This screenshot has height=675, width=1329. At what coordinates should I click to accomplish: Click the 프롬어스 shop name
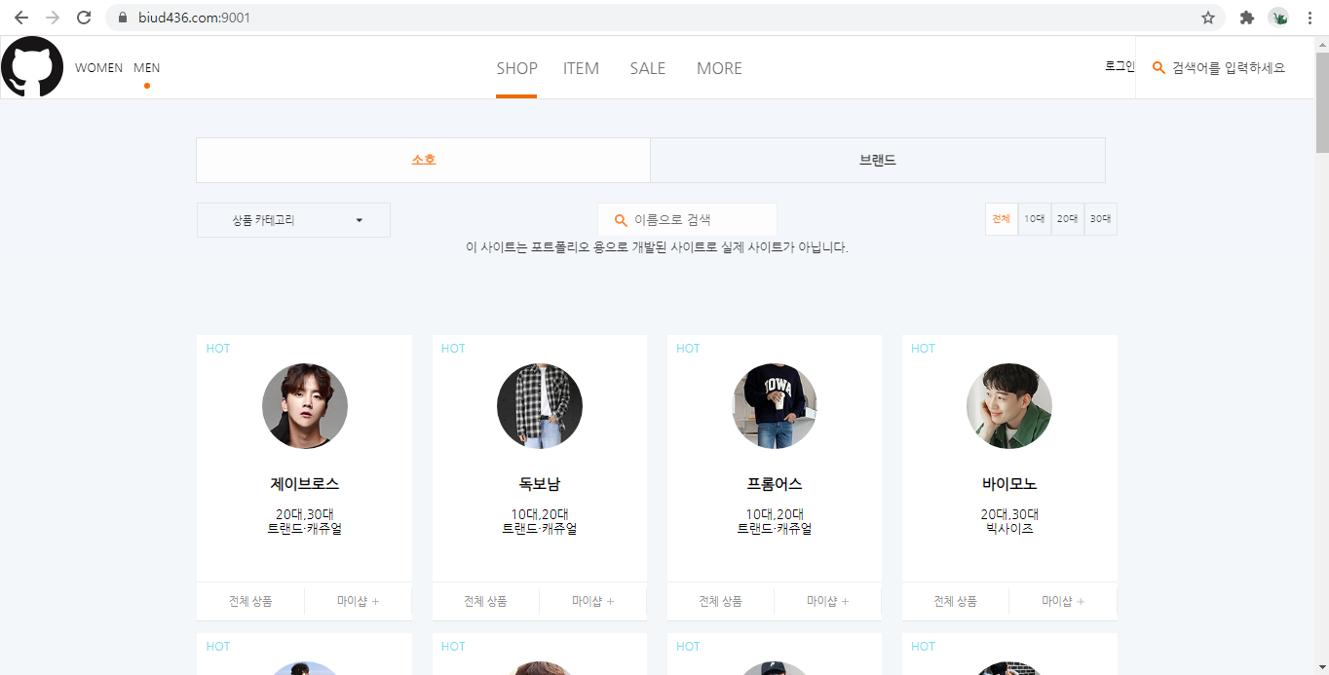775,484
